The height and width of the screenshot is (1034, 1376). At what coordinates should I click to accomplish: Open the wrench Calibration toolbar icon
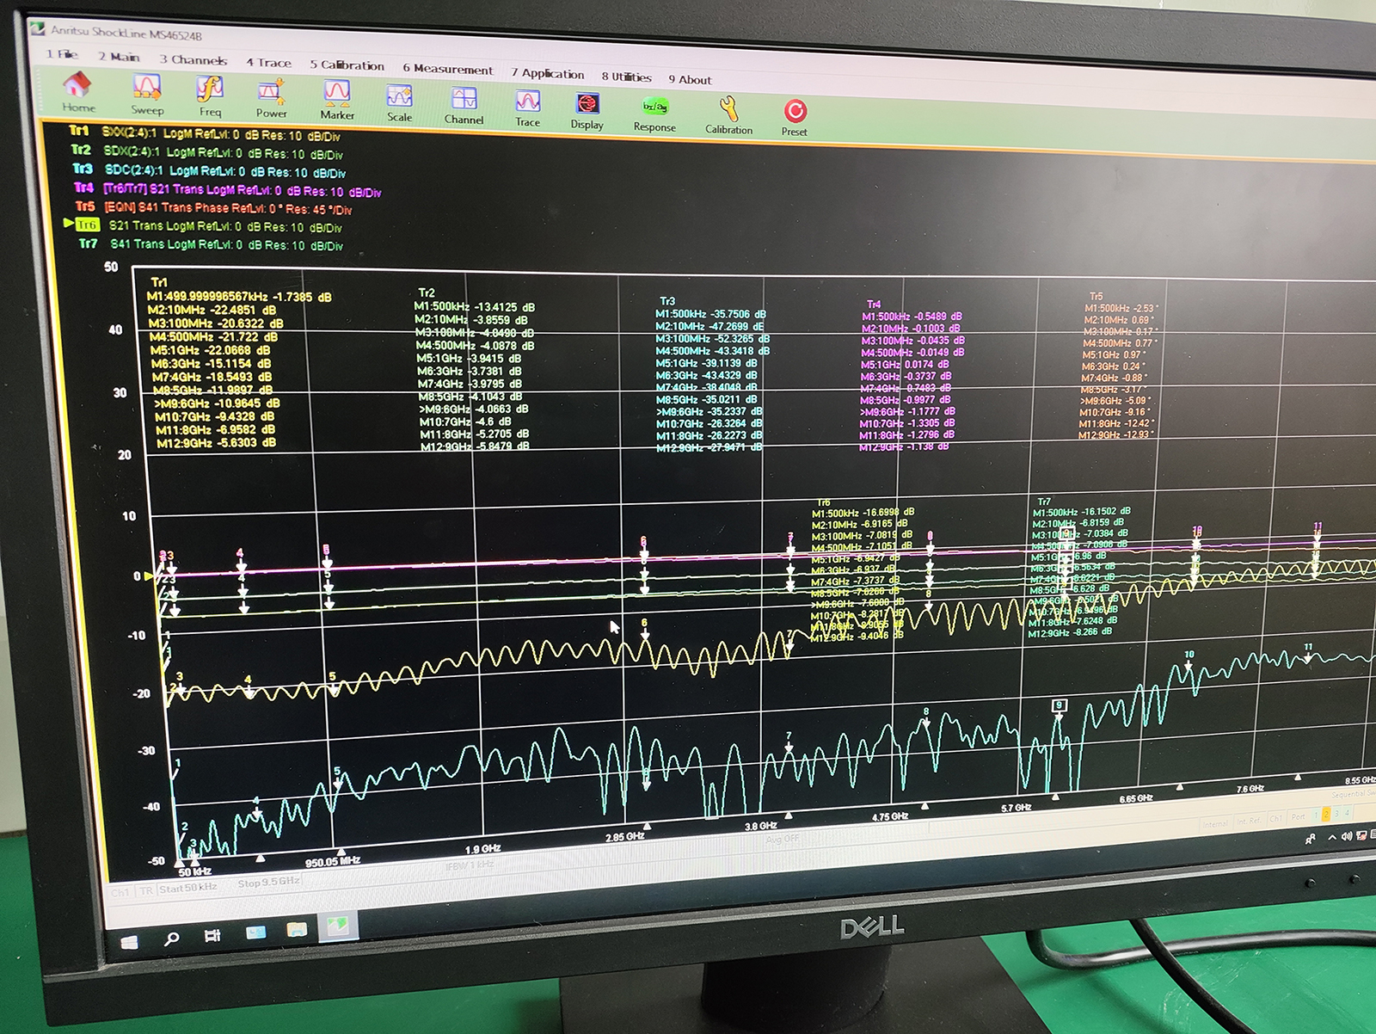728,110
